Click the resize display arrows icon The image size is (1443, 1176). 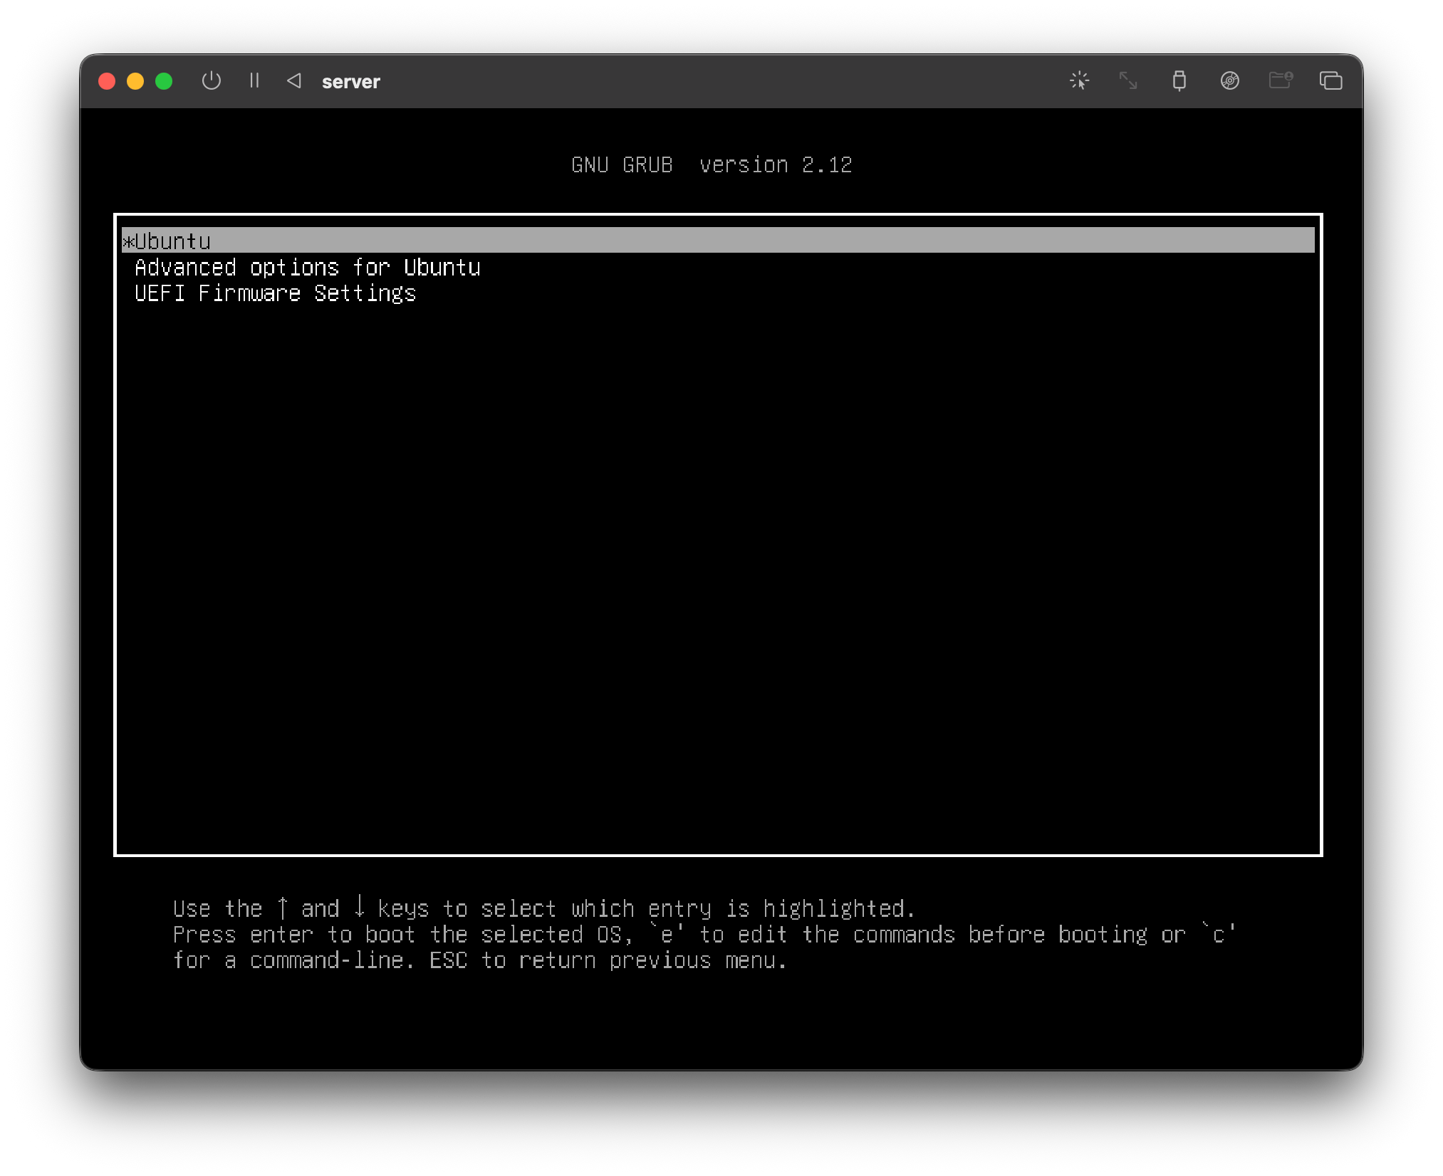pyautogui.click(x=1128, y=80)
